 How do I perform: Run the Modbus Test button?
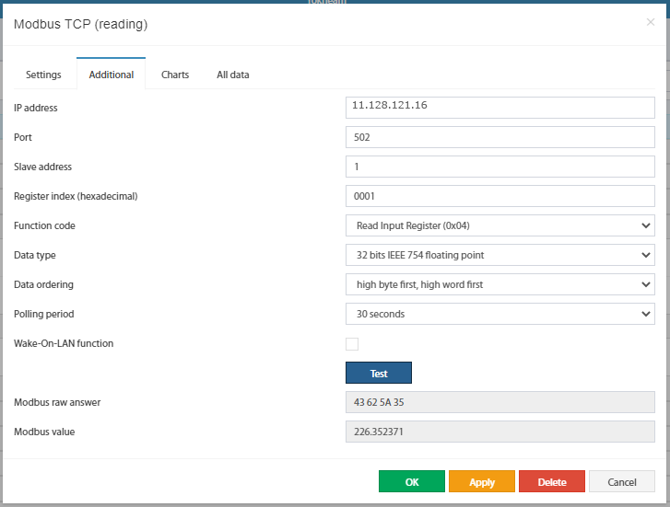tap(379, 373)
